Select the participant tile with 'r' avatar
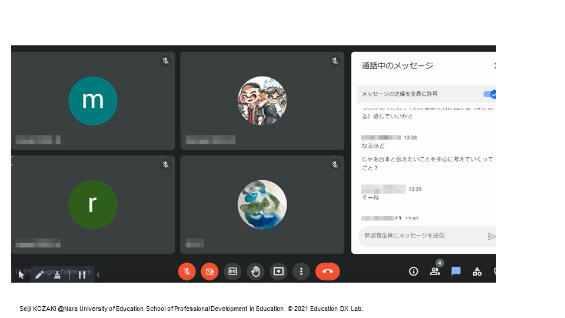Viewport: 565px width, 318px height. [x=93, y=204]
